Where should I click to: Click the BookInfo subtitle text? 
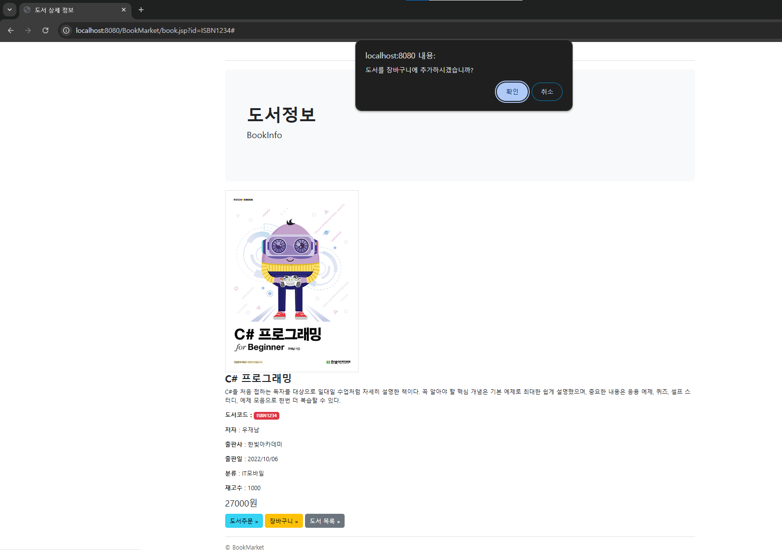(264, 135)
